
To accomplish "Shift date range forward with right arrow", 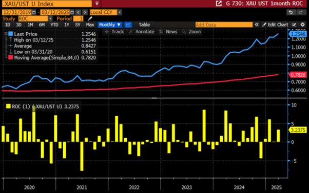I will pyautogui.click(x=85, y=12).
